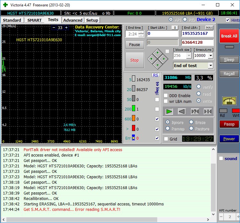
Task: Expand the timeout ms dropdown
Action: (x=211, y=55)
